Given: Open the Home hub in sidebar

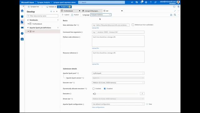Looking at the screenshot, I should point(22,11).
